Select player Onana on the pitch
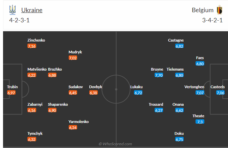Image resolution: width=228 pixels, height=148 pixels. pos(178,104)
